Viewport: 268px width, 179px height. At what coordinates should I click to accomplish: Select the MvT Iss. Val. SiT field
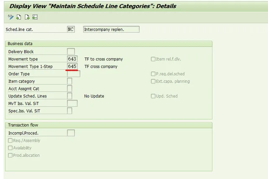[x=72, y=103]
